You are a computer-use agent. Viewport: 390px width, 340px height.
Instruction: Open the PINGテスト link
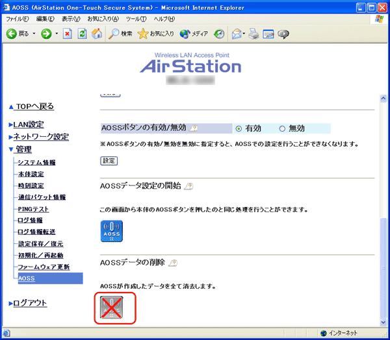click(33, 209)
